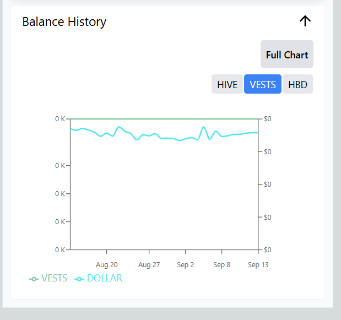Viewport: 341px width, 320px height.
Task: Click the topmost $0 right-axis label
Action: [268, 118]
